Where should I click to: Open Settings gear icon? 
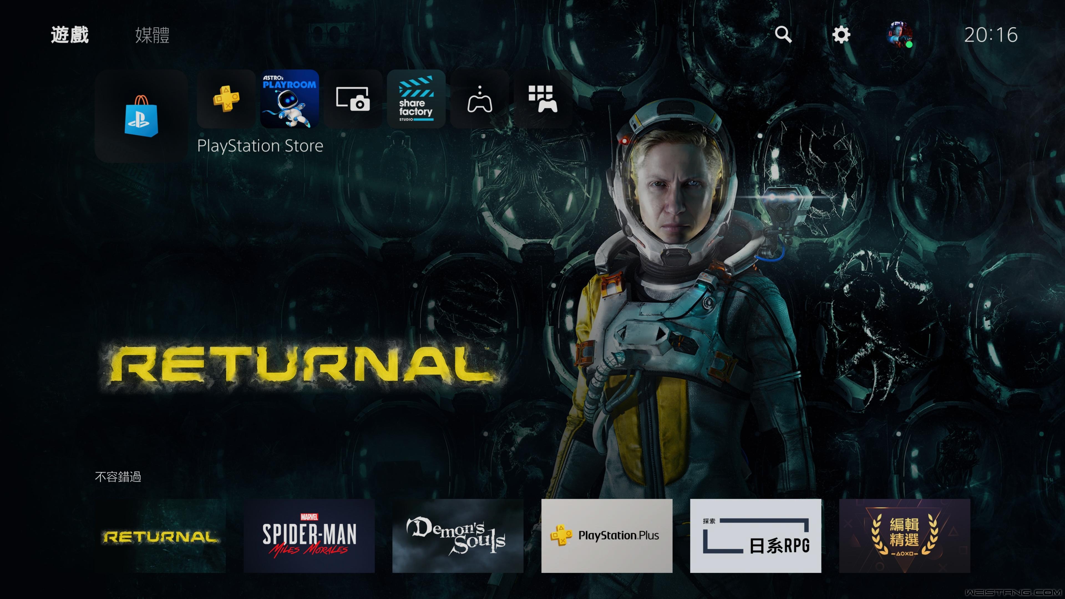(x=841, y=34)
